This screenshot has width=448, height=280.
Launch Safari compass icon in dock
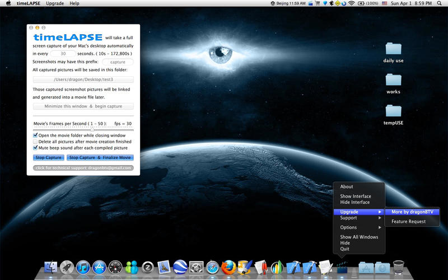tap(213, 268)
